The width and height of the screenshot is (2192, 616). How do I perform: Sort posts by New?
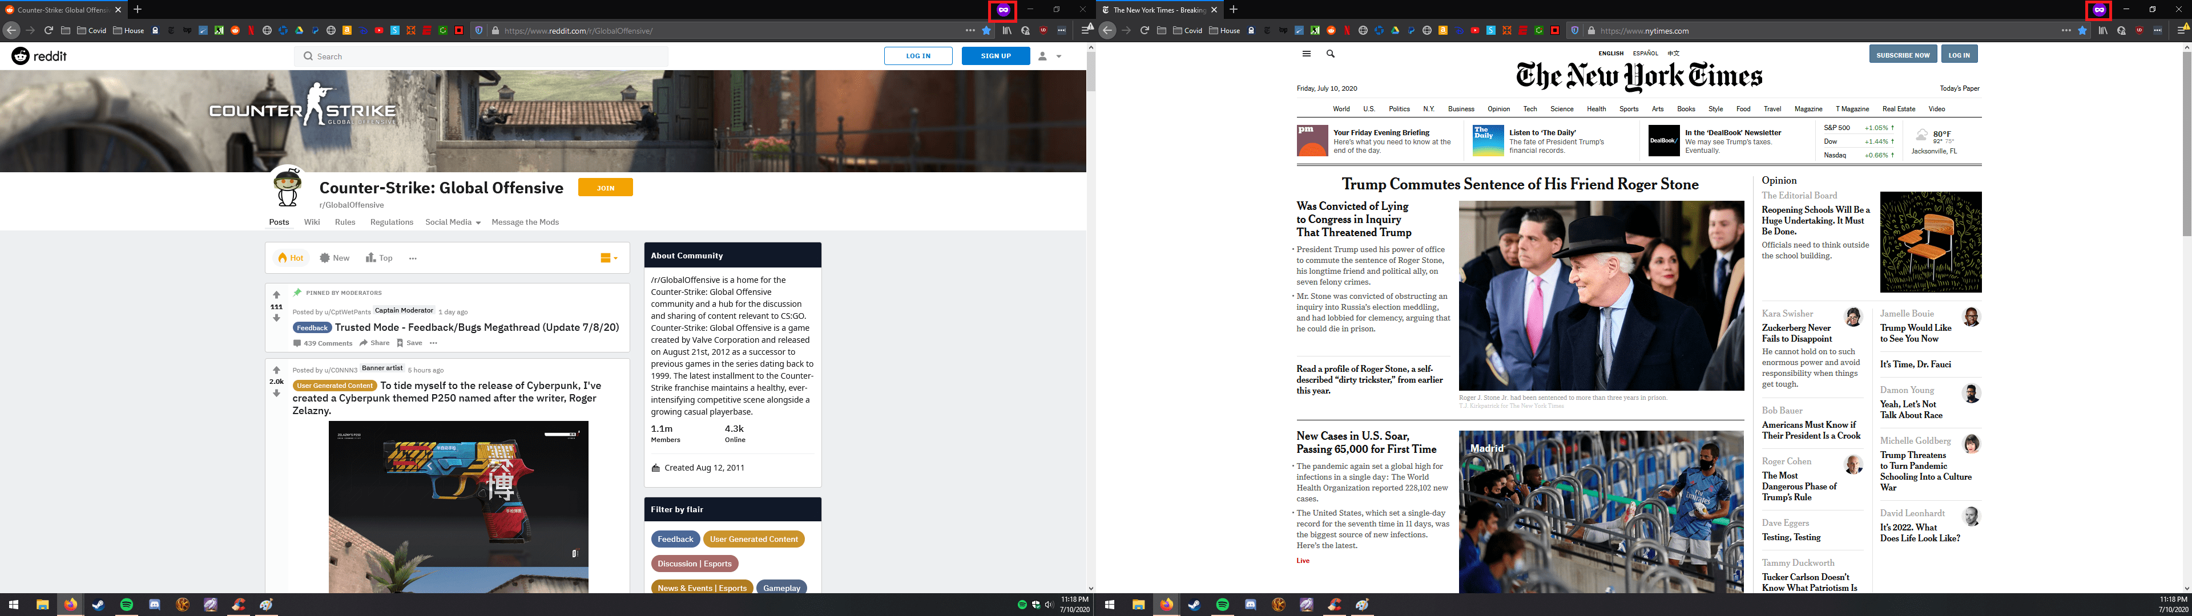[x=335, y=258]
